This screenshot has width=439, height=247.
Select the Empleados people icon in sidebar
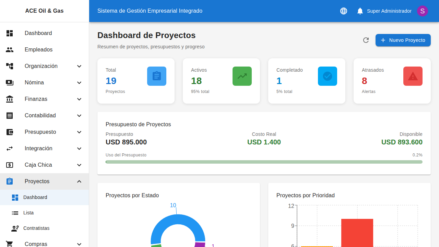10,49
